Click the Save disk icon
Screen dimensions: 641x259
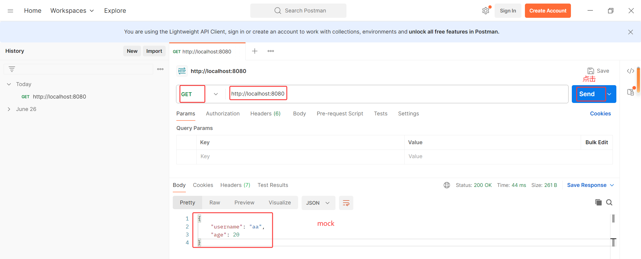point(591,71)
